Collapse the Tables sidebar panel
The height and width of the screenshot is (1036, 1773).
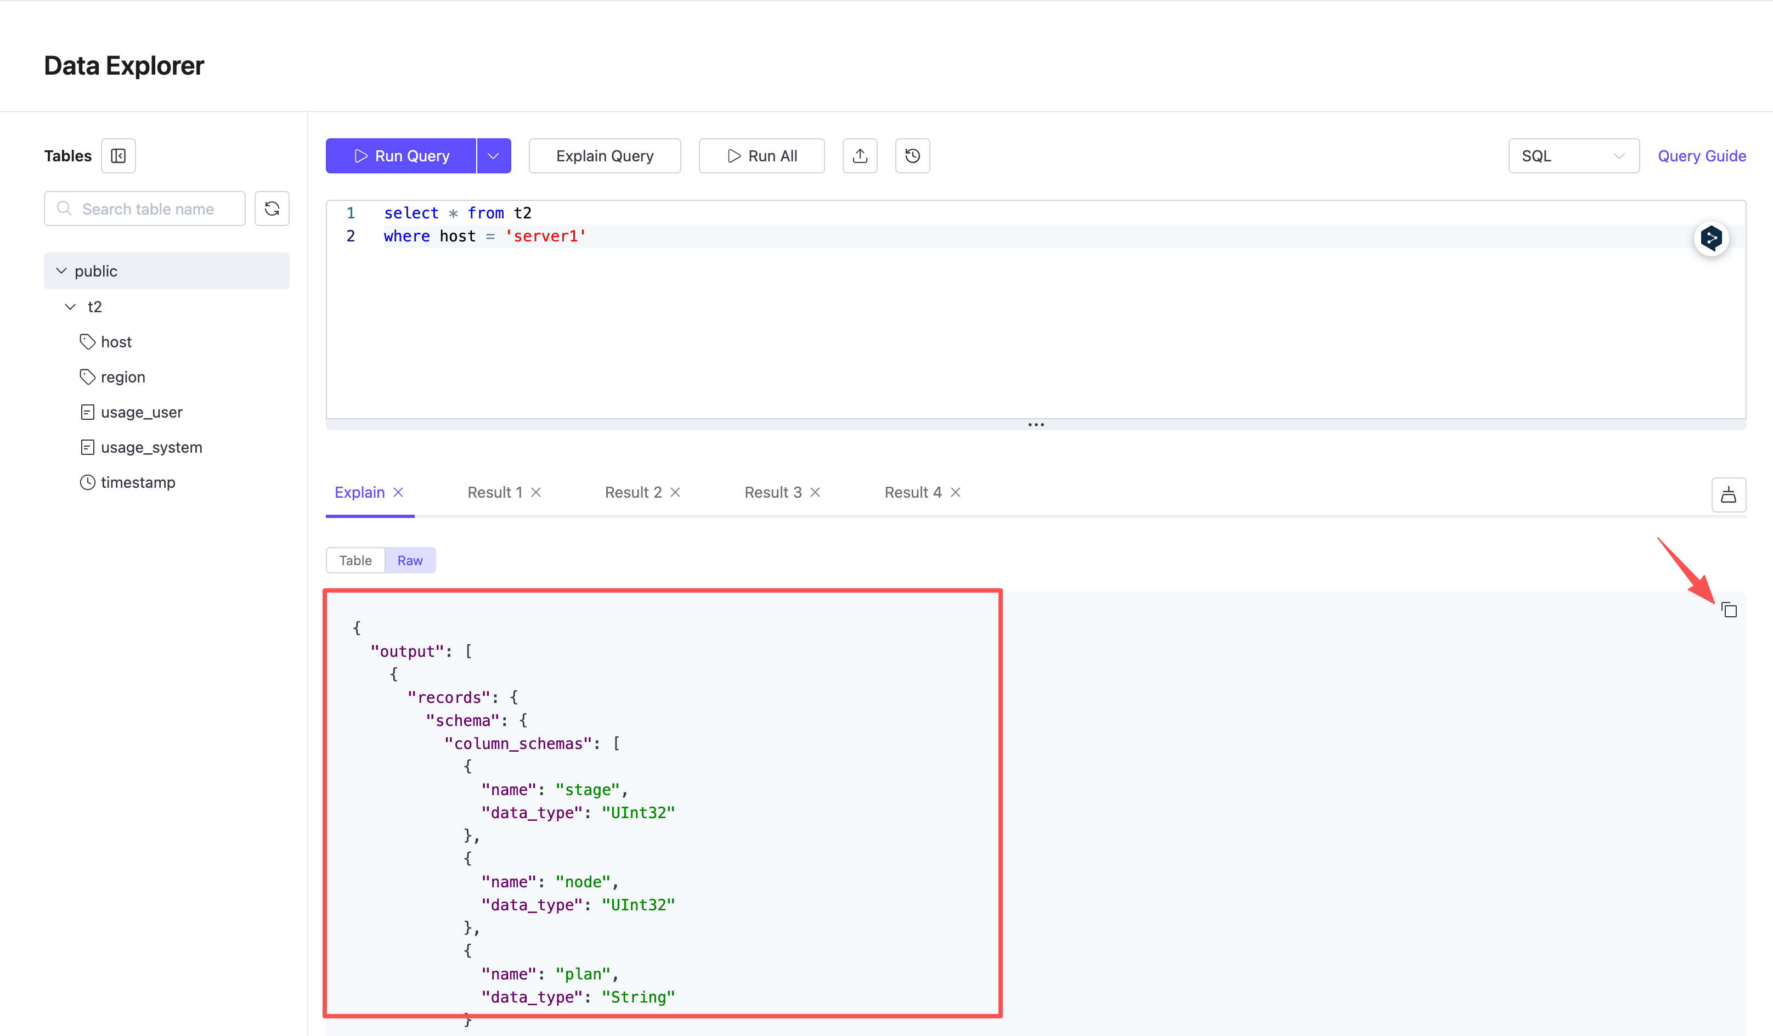(x=117, y=155)
